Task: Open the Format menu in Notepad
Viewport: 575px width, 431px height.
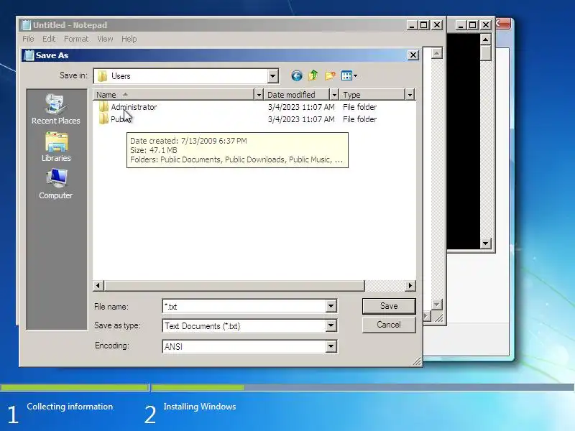Action: (x=76, y=39)
